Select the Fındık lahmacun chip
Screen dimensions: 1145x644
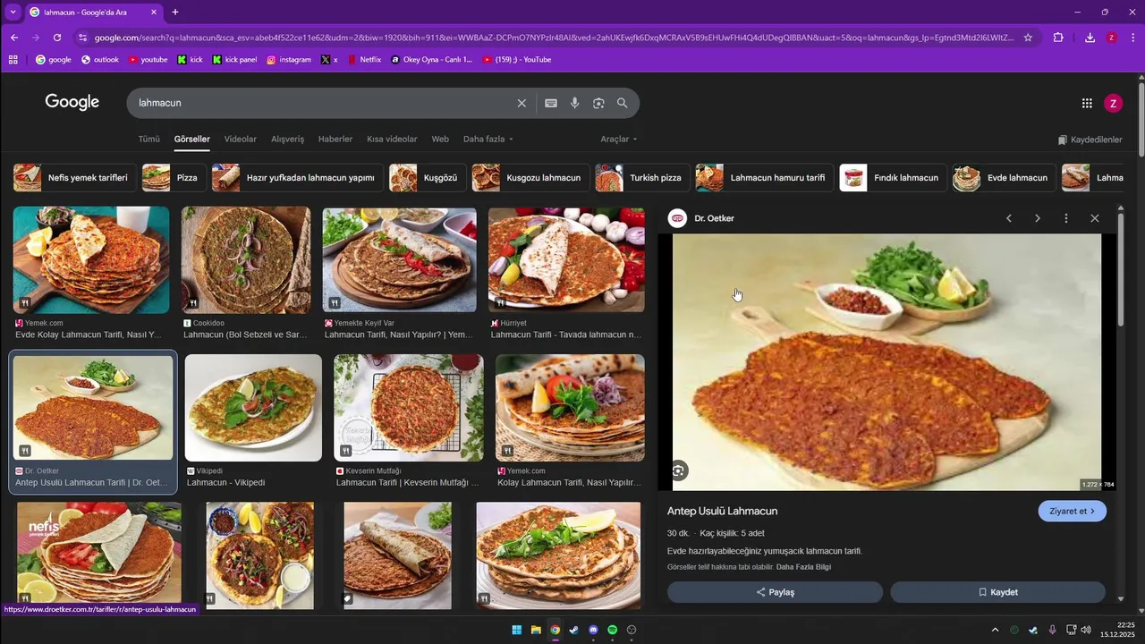point(894,178)
